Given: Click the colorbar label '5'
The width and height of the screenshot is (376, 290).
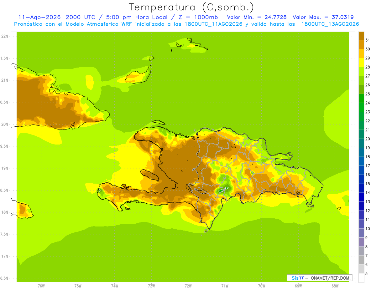Looking at the screenshot, I should 367,274.
